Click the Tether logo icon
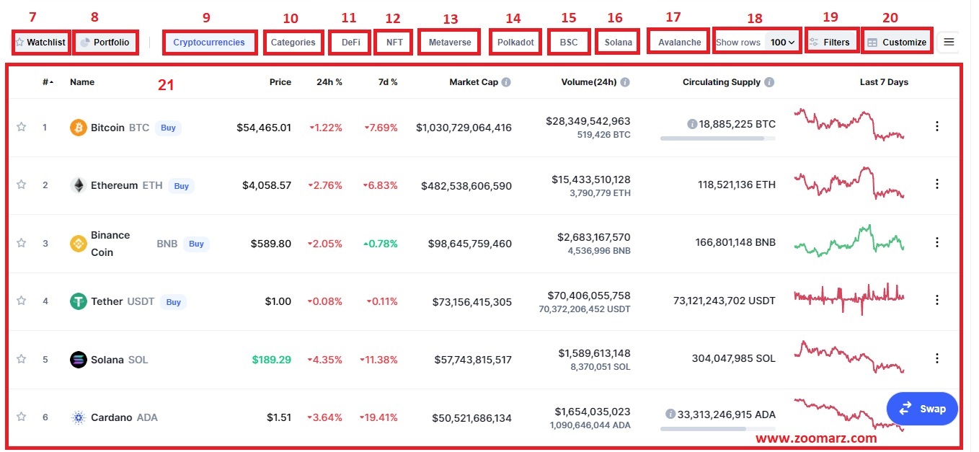 point(78,301)
